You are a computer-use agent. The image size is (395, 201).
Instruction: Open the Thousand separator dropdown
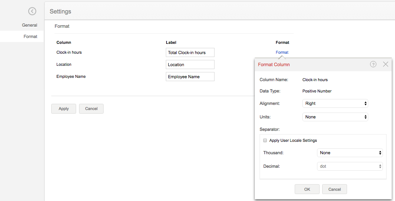[350, 153]
